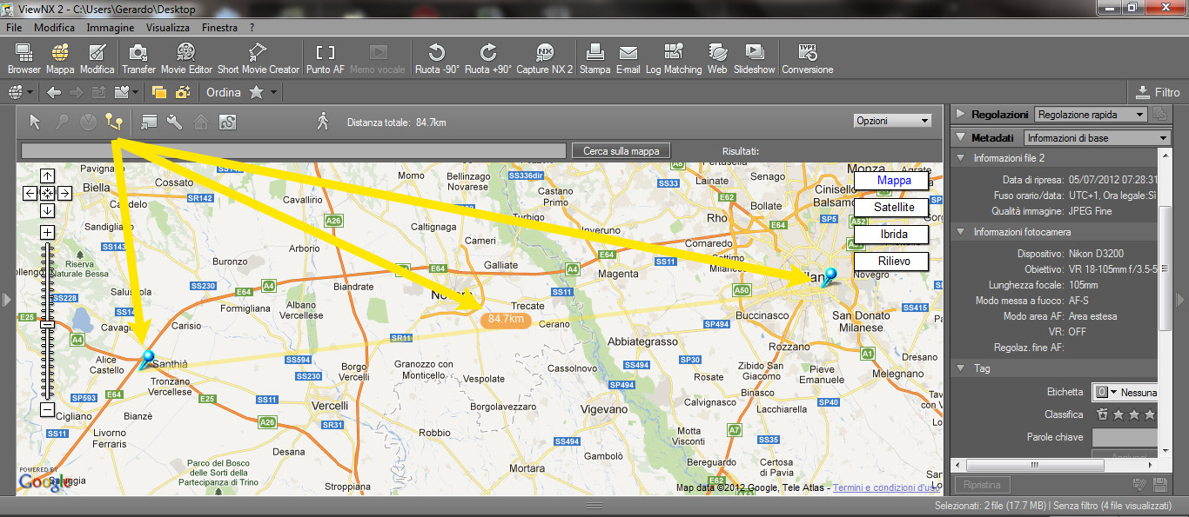This screenshot has height=517, width=1189.
Task: Switch to the Mappa workspace
Action: click(x=60, y=58)
